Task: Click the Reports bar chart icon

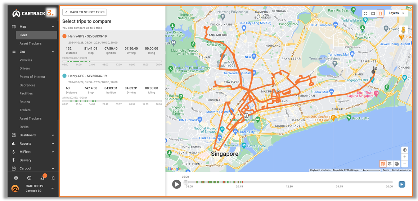Action: click(14, 144)
